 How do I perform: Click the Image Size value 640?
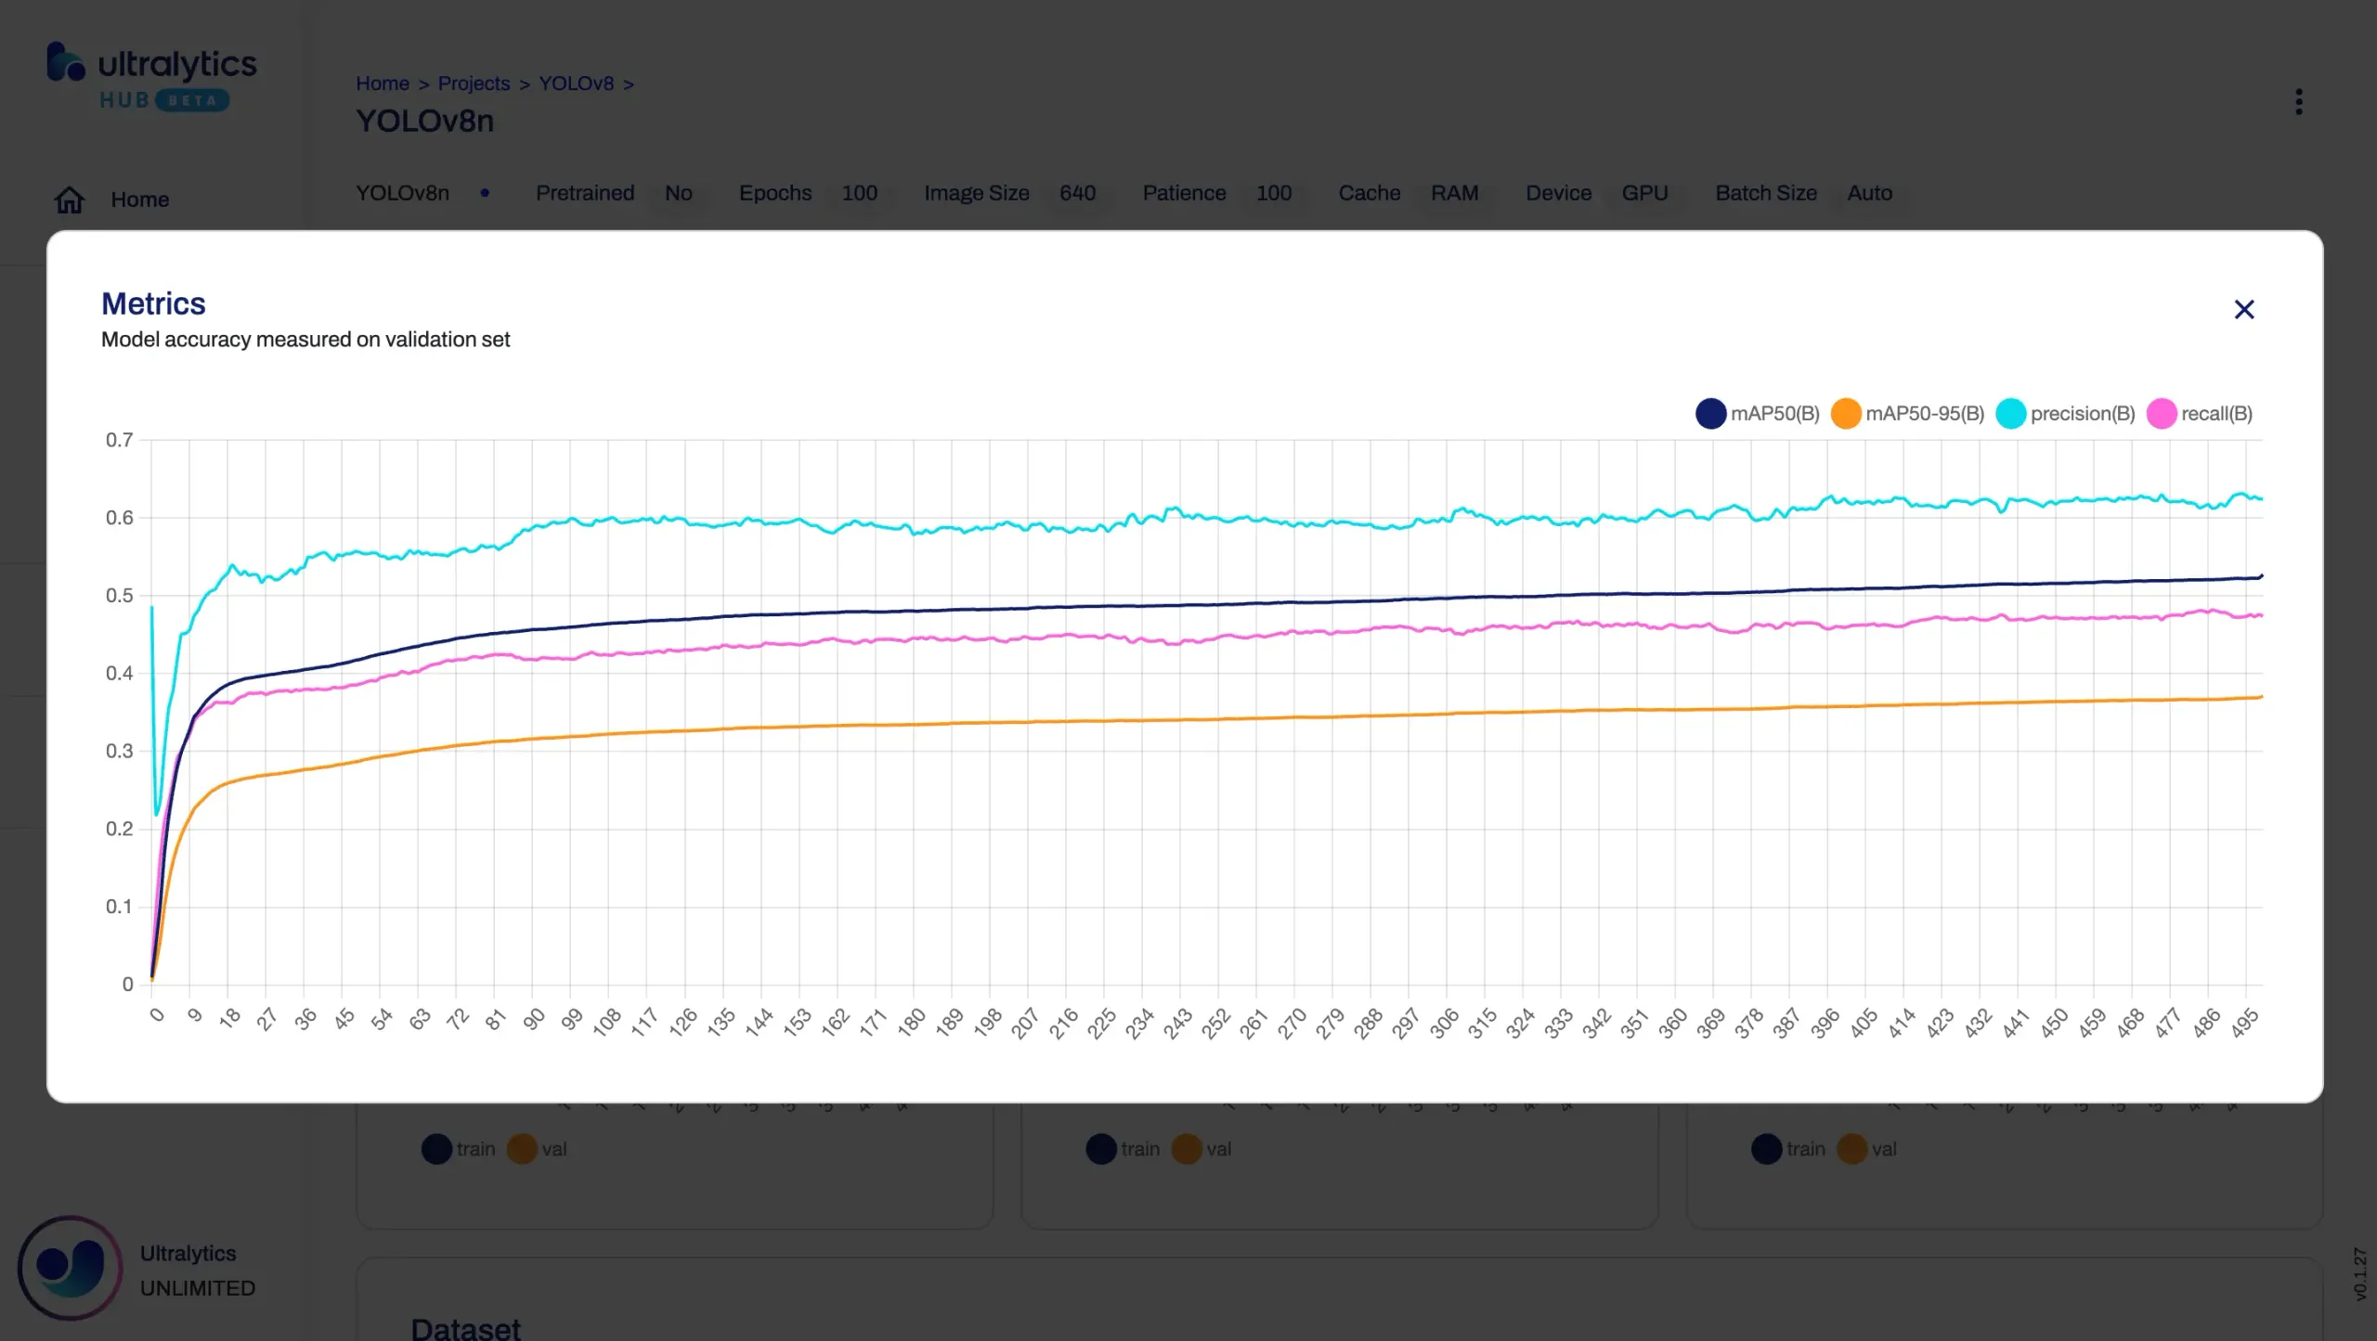pos(1078,193)
